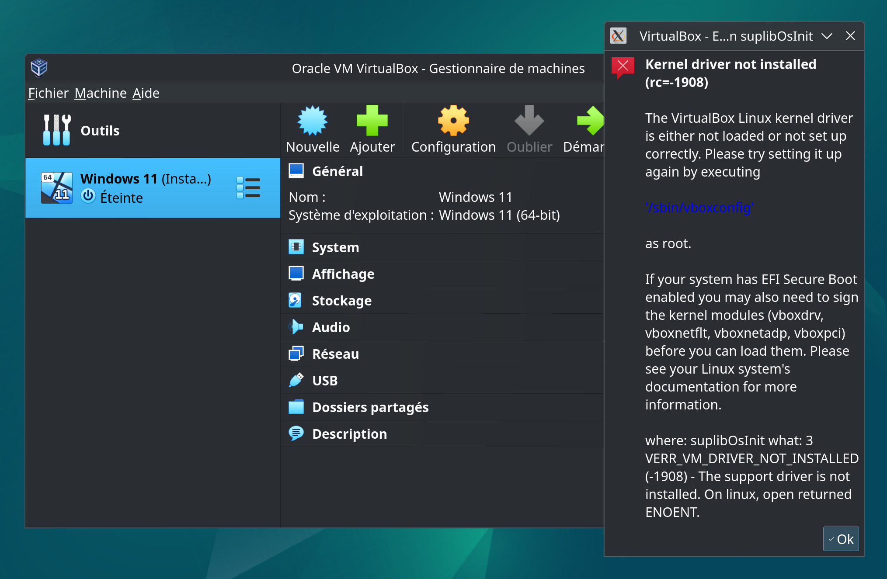The height and width of the screenshot is (579, 887).
Task: Click the Dossiers partagés folder icon
Action: [x=296, y=407]
